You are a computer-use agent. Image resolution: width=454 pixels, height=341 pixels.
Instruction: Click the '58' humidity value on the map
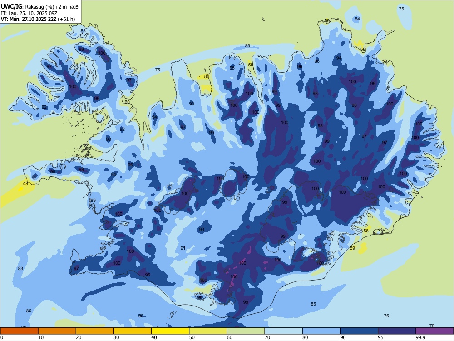click(x=251, y=65)
